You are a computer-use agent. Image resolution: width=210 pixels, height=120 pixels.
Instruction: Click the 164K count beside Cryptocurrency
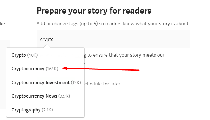[x=52, y=69]
